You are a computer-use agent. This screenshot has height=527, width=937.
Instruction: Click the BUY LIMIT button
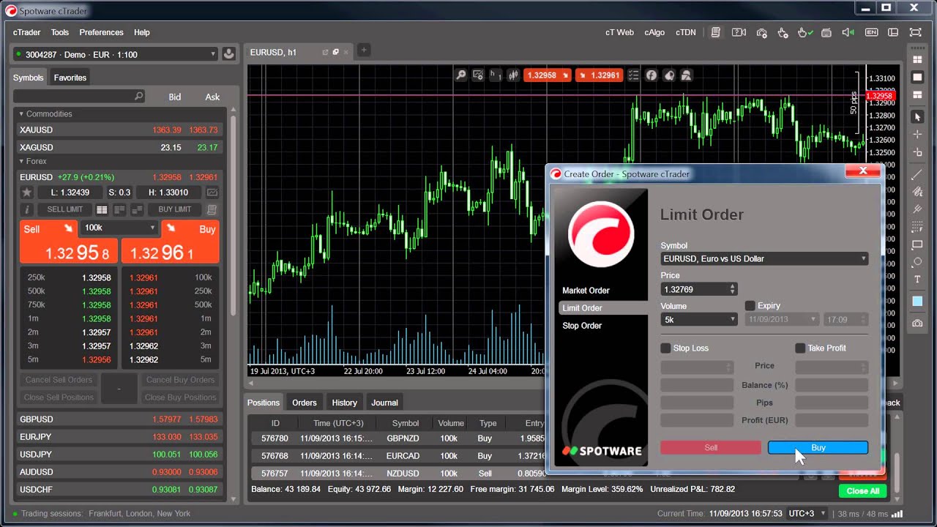(x=175, y=209)
